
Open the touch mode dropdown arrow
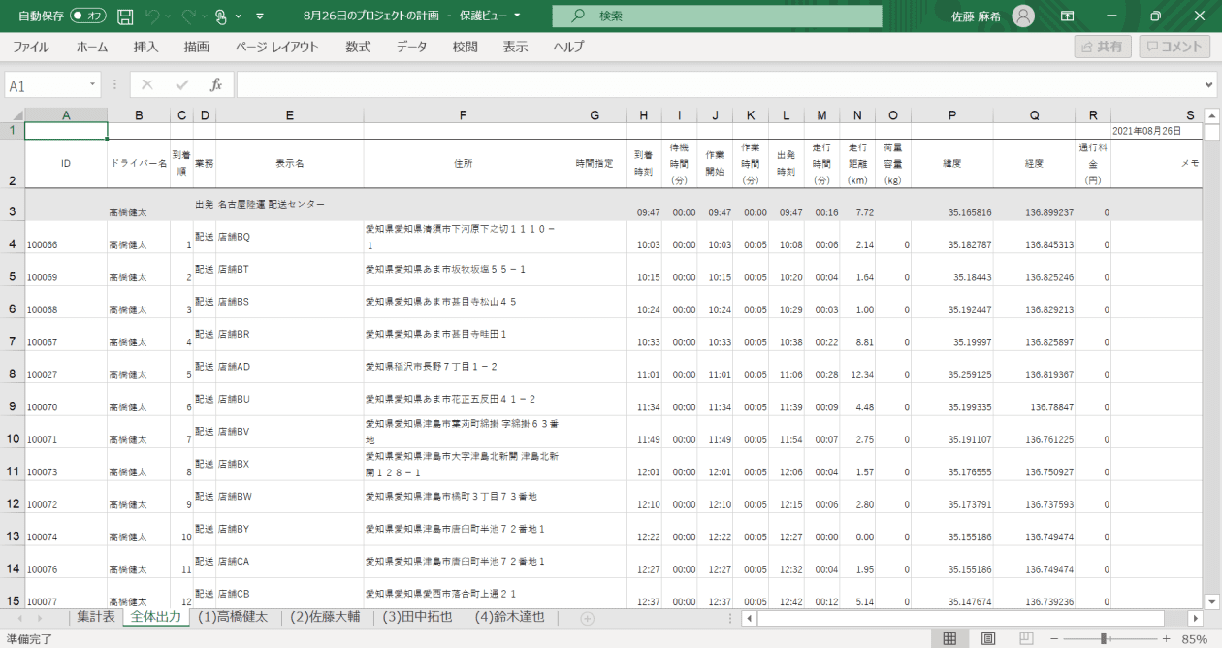pyautogui.click(x=240, y=16)
